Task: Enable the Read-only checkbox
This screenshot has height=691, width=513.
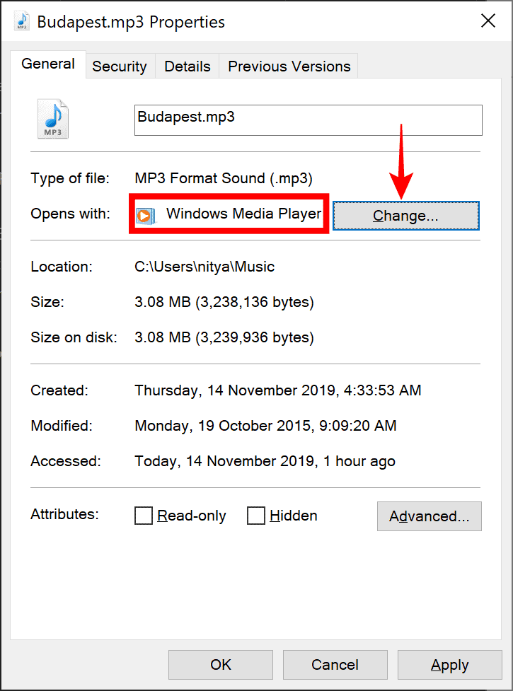Action: pyautogui.click(x=143, y=515)
